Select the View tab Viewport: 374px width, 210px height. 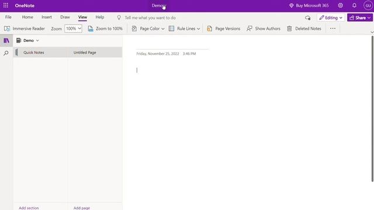click(x=82, y=17)
